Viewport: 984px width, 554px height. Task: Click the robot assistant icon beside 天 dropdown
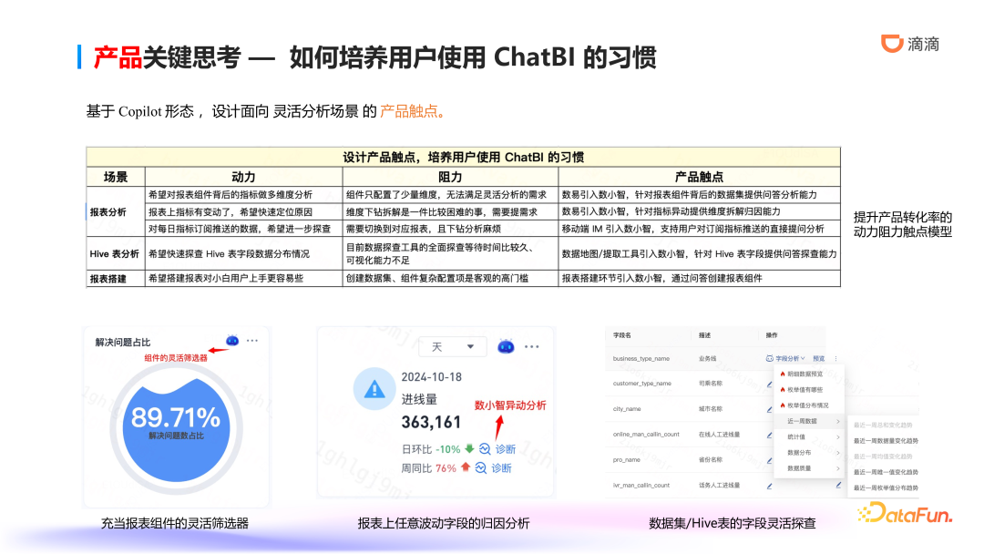pos(507,346)
